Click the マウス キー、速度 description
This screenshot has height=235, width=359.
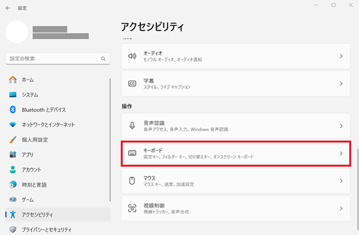(169, 184)
